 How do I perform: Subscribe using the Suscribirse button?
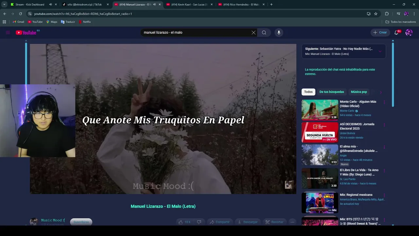(x=81, y=222)
